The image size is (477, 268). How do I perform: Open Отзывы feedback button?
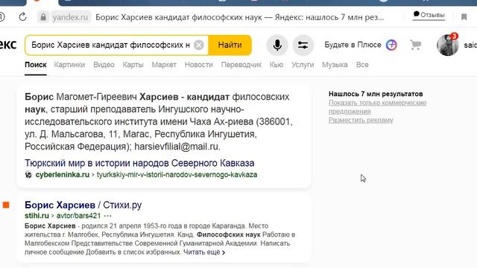coord(429,15)
